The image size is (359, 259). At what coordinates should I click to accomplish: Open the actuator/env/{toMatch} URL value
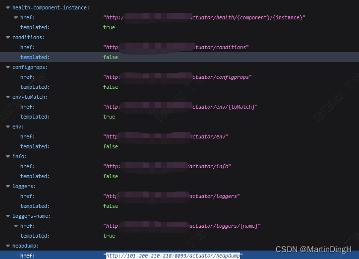[x=223, y=107]
